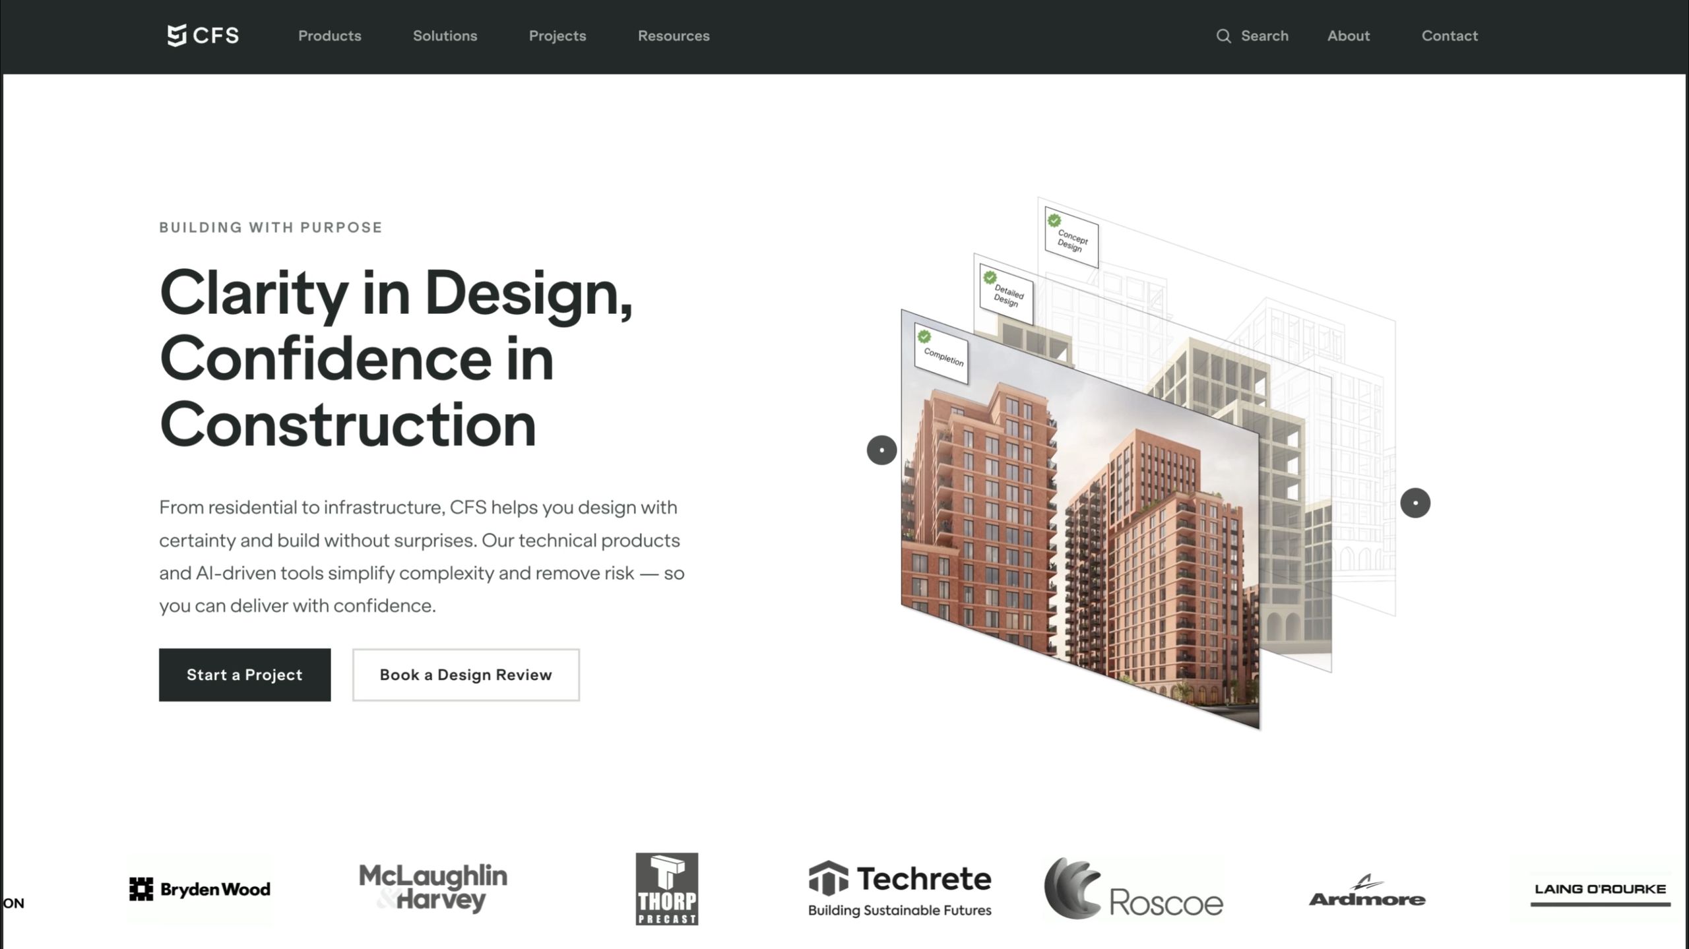Go to the Projects nav item
Image resolution: width=1689 pixels, height=949 pixels.
557,36
